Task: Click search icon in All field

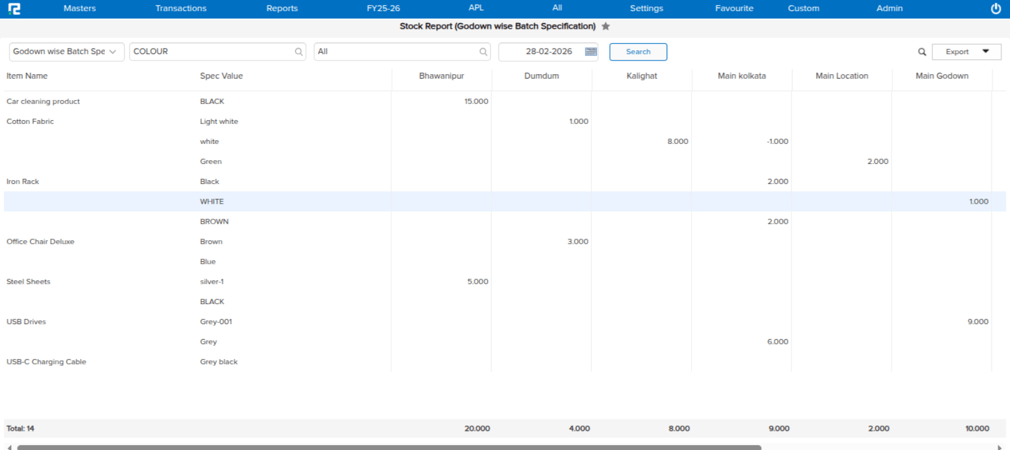Action: coord(483,52)
